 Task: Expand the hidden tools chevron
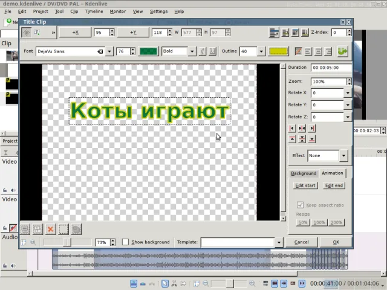[x=53, y=33]
